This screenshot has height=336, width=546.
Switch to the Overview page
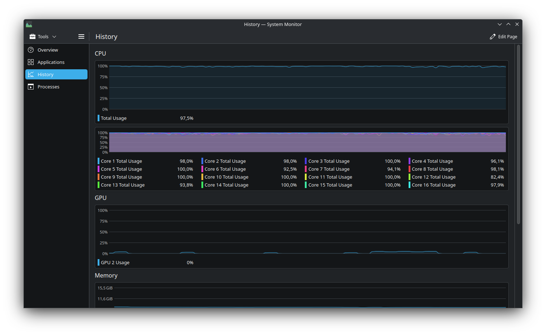(48, 50)
